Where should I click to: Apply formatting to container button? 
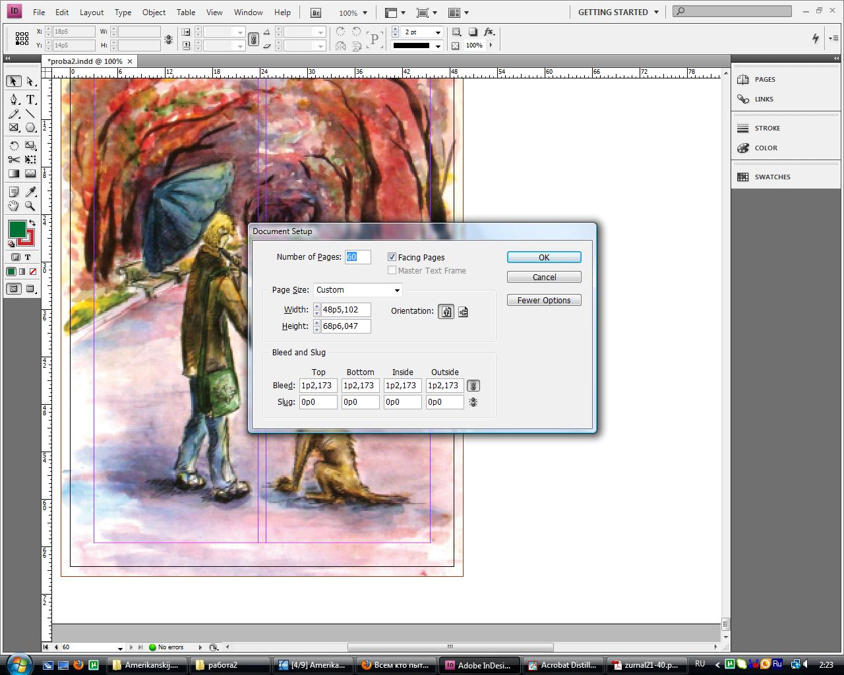click(x=15, y=257)
